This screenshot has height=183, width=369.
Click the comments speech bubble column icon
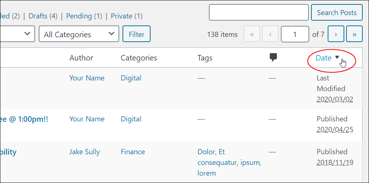273,58
